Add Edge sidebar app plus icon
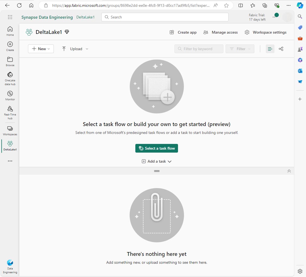 pos(300,99)
